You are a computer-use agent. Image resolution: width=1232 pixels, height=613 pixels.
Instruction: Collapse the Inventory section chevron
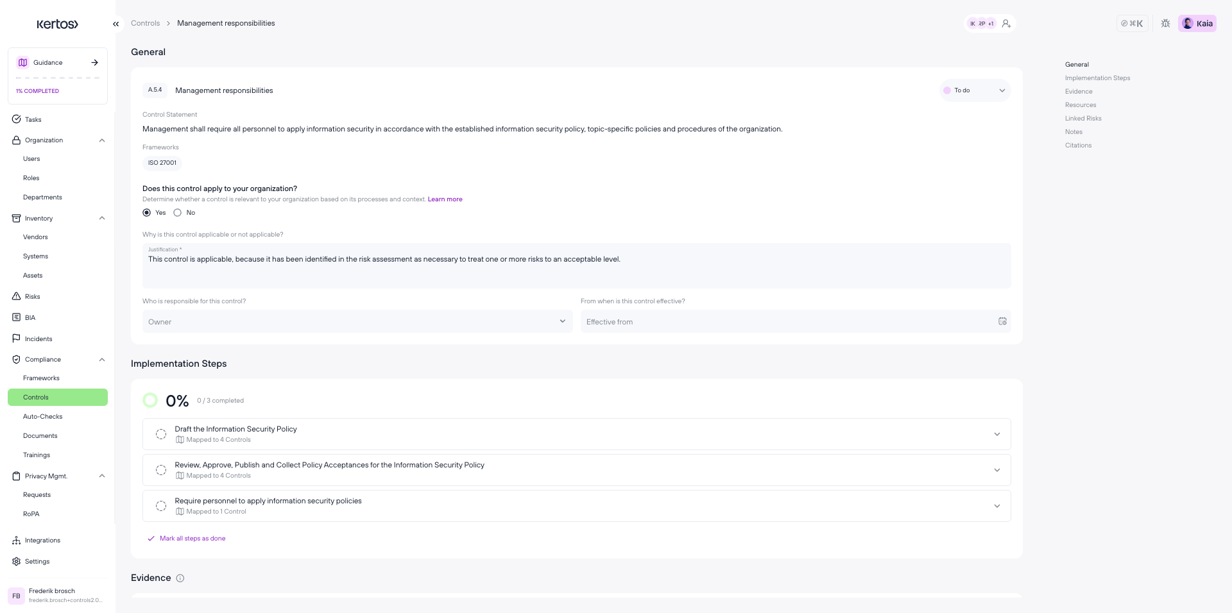102,219
